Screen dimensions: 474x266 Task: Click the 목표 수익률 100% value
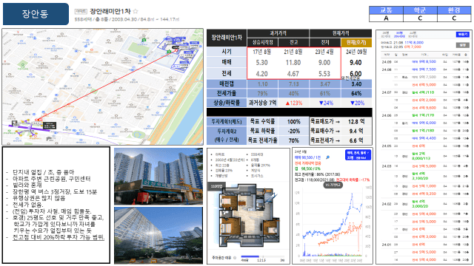tap(293, 122)
